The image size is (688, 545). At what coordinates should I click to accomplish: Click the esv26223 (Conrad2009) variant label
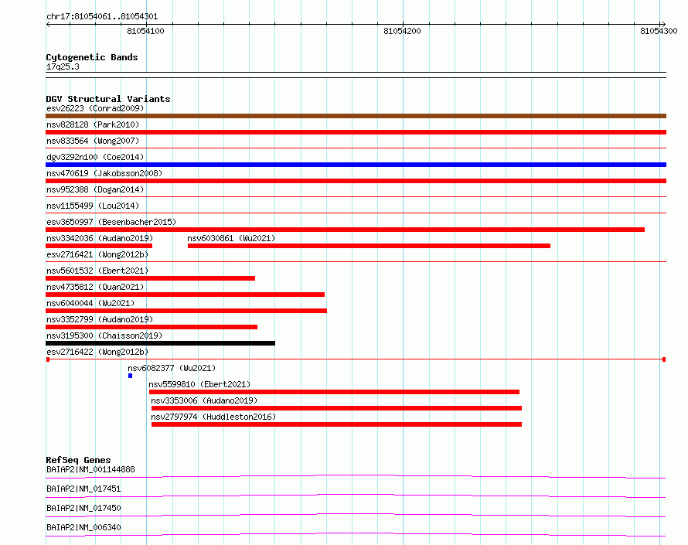(95, 108)
